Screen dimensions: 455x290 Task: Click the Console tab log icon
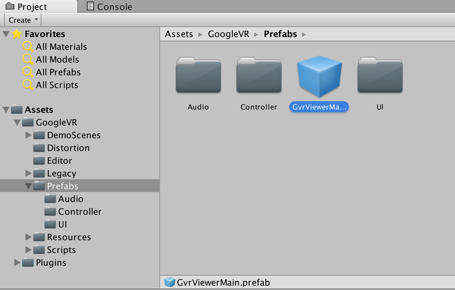(90, 6)
